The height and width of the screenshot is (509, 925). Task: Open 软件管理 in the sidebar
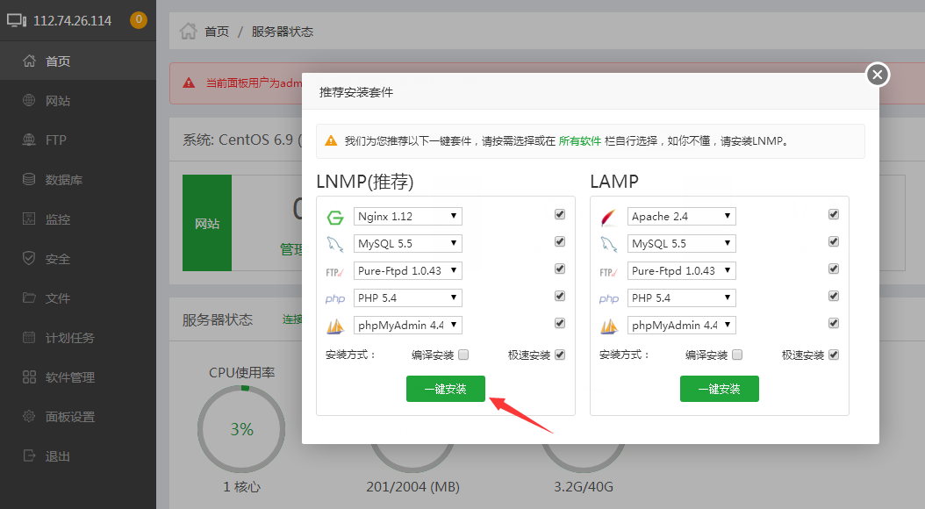tap(70, 377)
